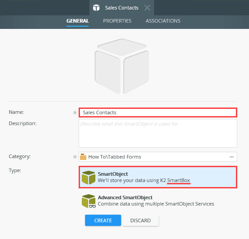
Task: Click into the Description text area
Action: (158, 133)
